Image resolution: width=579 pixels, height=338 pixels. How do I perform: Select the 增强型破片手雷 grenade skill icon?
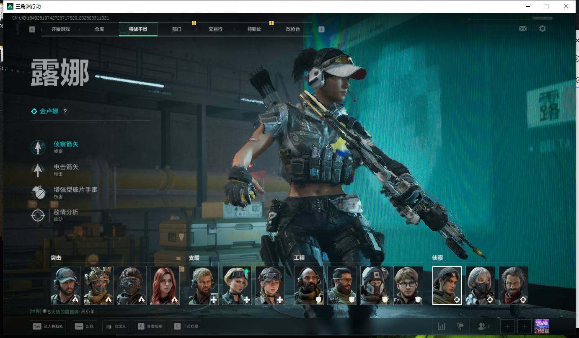click(38, 193)
